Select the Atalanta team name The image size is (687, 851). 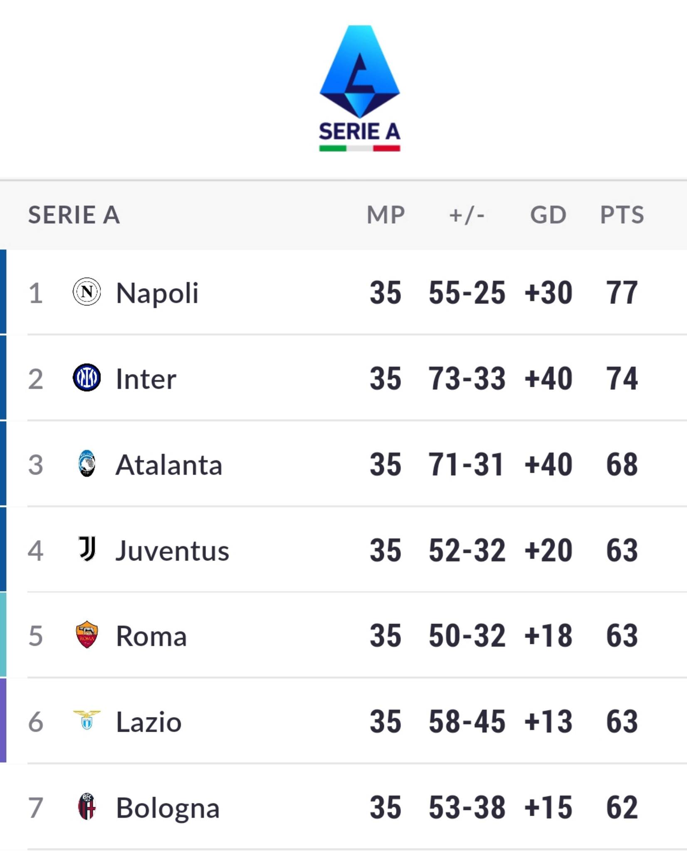point(169,465)
